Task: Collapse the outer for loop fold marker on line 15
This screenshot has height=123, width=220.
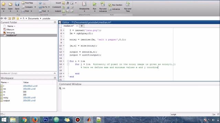Action: click(68, 61)
